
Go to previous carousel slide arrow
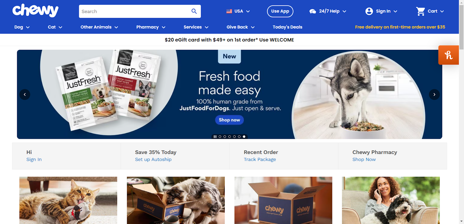pyautogui.click(x=25, y=94)
